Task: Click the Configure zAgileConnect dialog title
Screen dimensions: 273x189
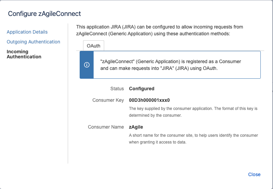Action: (44, 14)
